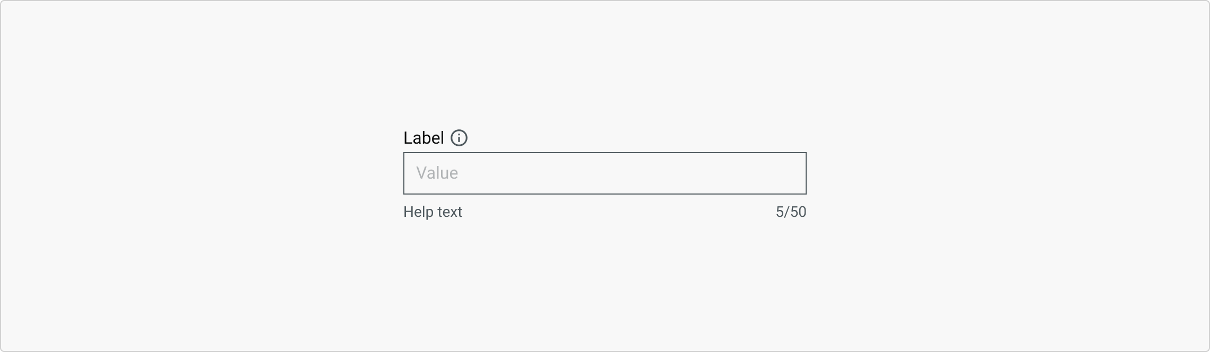Viewport: 1210px width, 352px height.
Task: Click the info icon beside Label
Action: coord(459,138)
